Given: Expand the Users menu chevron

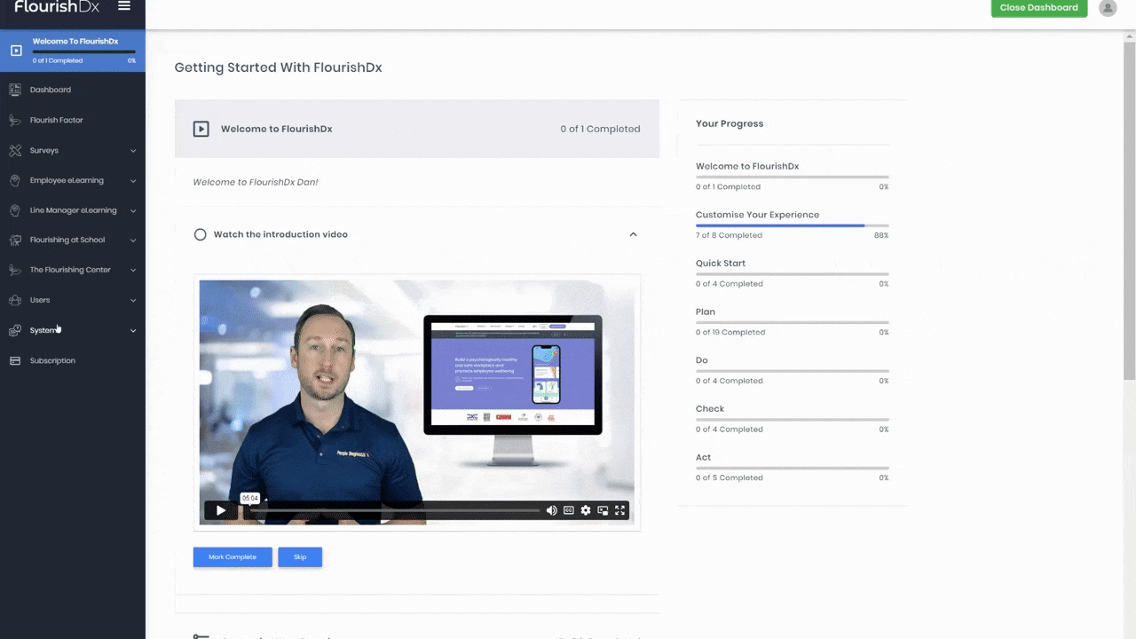Looking at the screenshot, I should tap(133, 301).
